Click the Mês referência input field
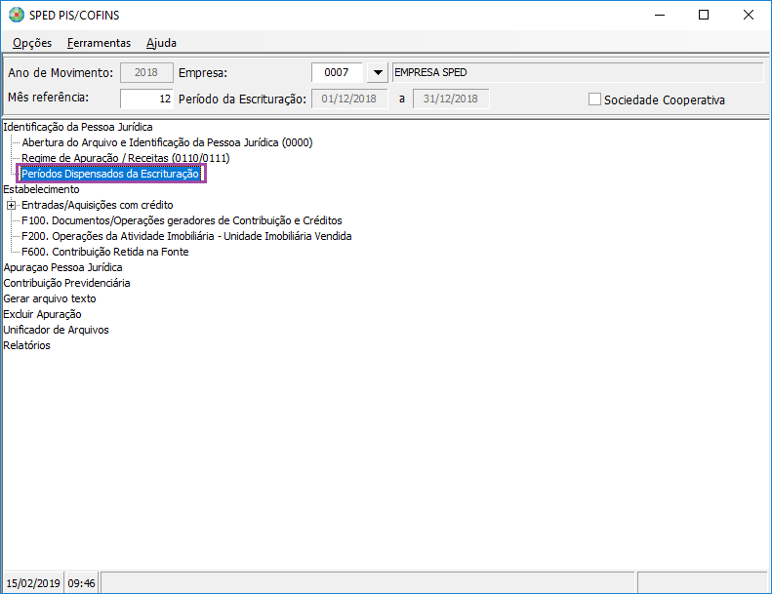 point(146,99)
